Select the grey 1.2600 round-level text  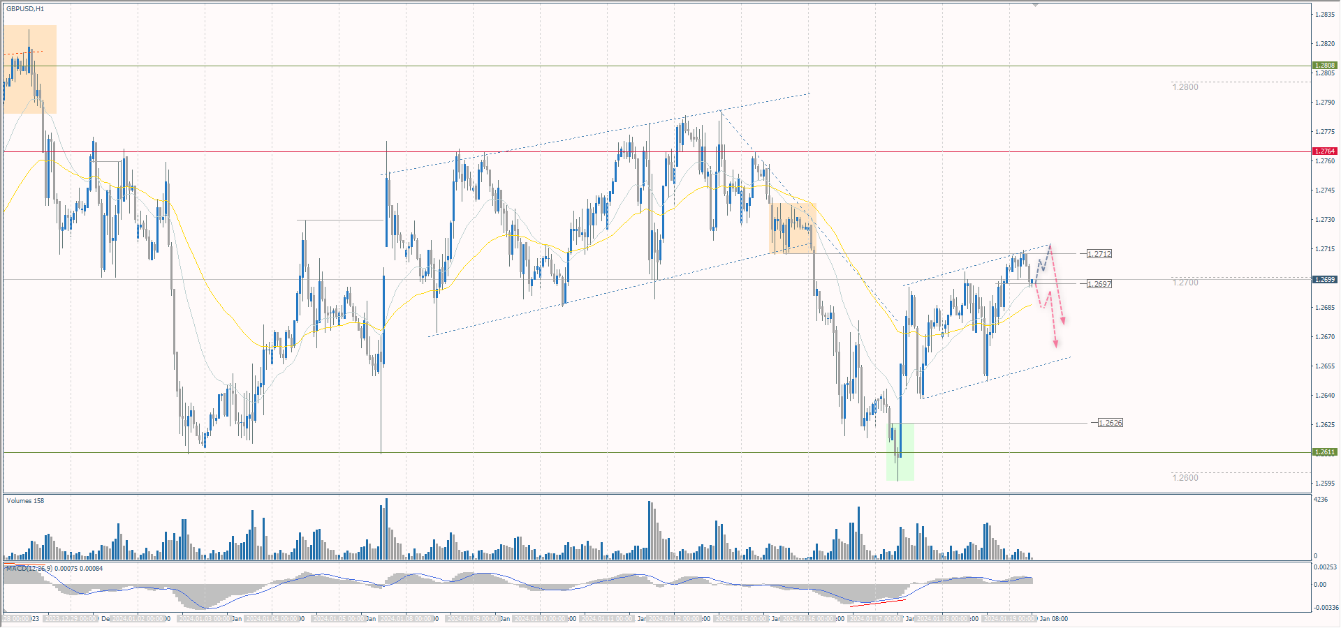(x=1185, y=478)
